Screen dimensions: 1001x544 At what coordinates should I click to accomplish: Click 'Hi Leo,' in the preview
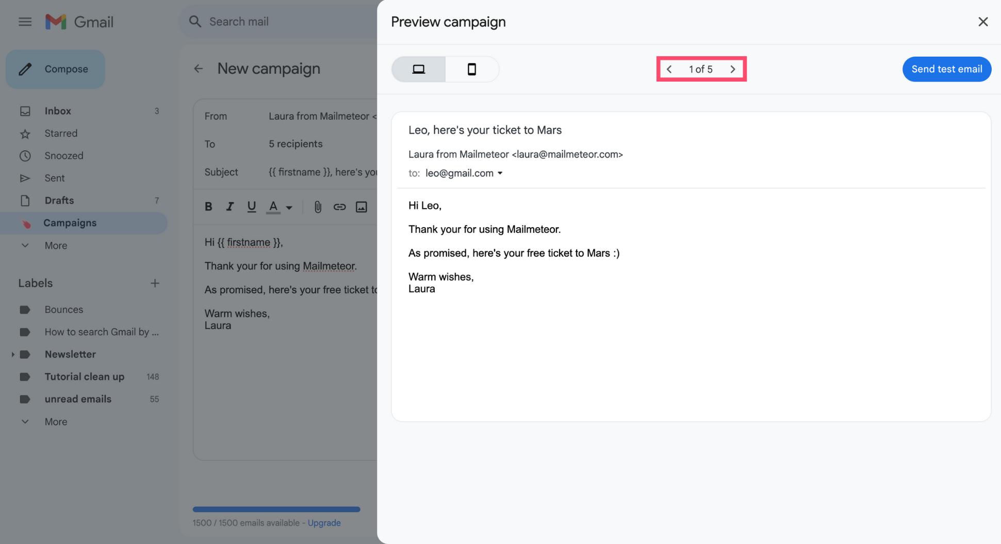(x=425, y=205)
